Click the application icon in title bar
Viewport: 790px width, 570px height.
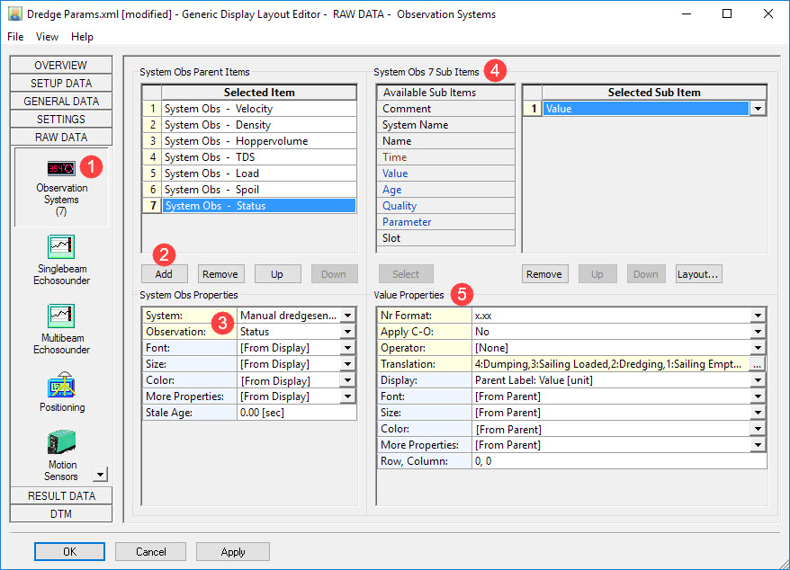pos(14,14)
